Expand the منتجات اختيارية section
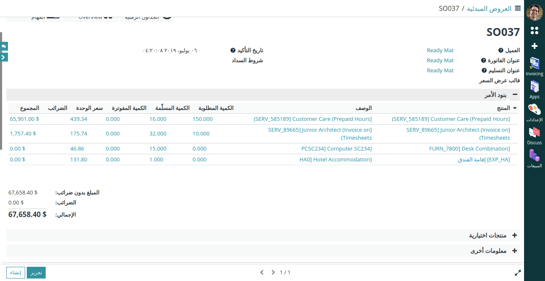This screenshot has width=545, height=281. coord(515,235)
